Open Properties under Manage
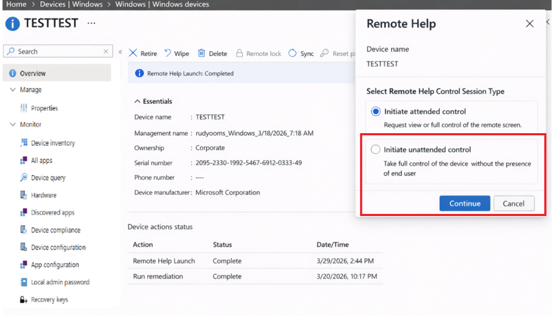 click(x=44, y=108)
